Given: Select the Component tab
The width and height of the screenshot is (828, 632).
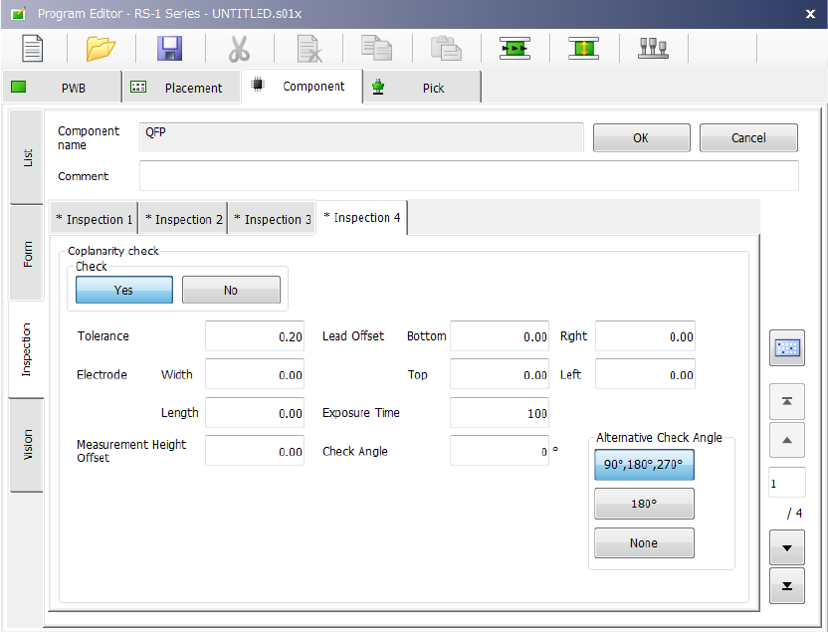Looking at the screenshot, I should pos(303,86).
